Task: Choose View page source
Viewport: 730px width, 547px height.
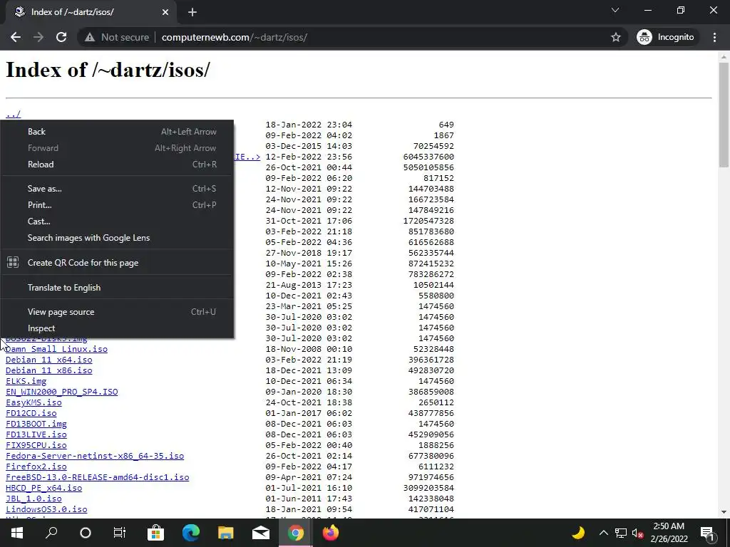Action: point(117,312)
